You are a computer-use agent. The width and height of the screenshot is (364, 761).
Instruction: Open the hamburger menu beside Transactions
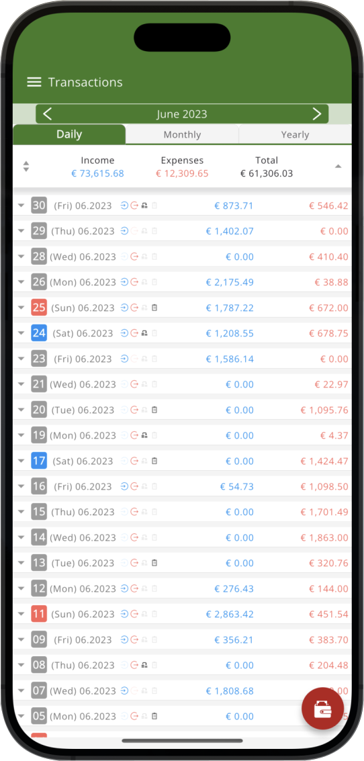point(34,82)
